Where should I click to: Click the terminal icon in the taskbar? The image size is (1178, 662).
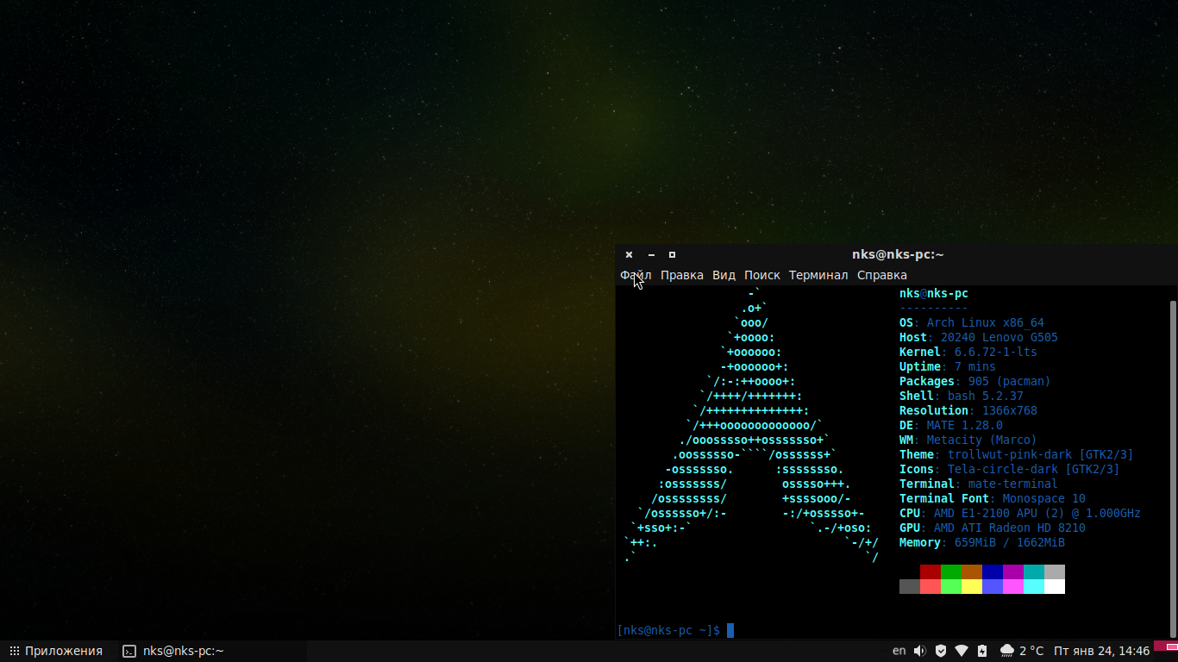pyautogui.click(x=129, y=652)
